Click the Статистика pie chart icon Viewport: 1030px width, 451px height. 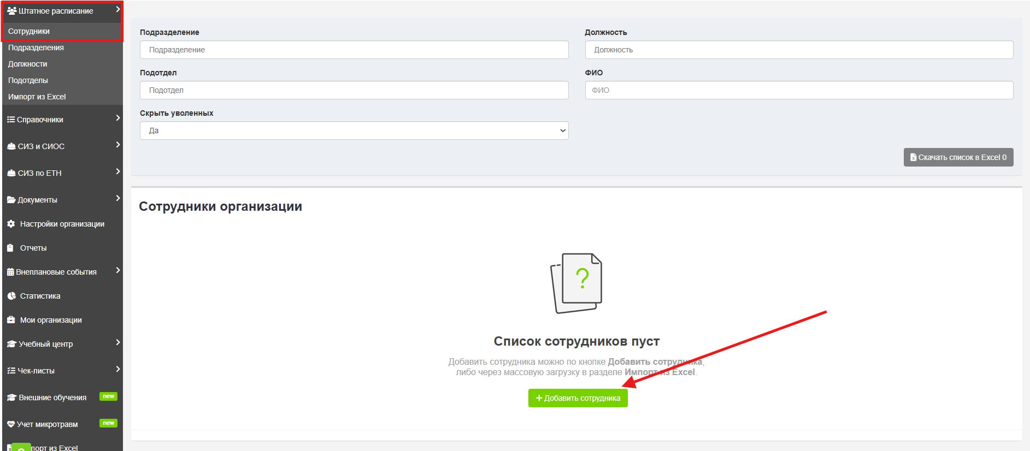[x=11, y=296]
